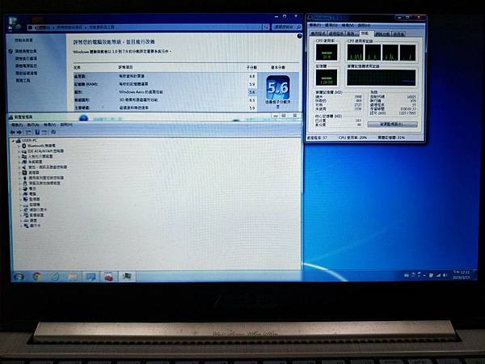This screenshot has height=364, width=485.
Task: Select the 滑鼠及其他指標裝置 tree item
Action: tap(44, 184)
